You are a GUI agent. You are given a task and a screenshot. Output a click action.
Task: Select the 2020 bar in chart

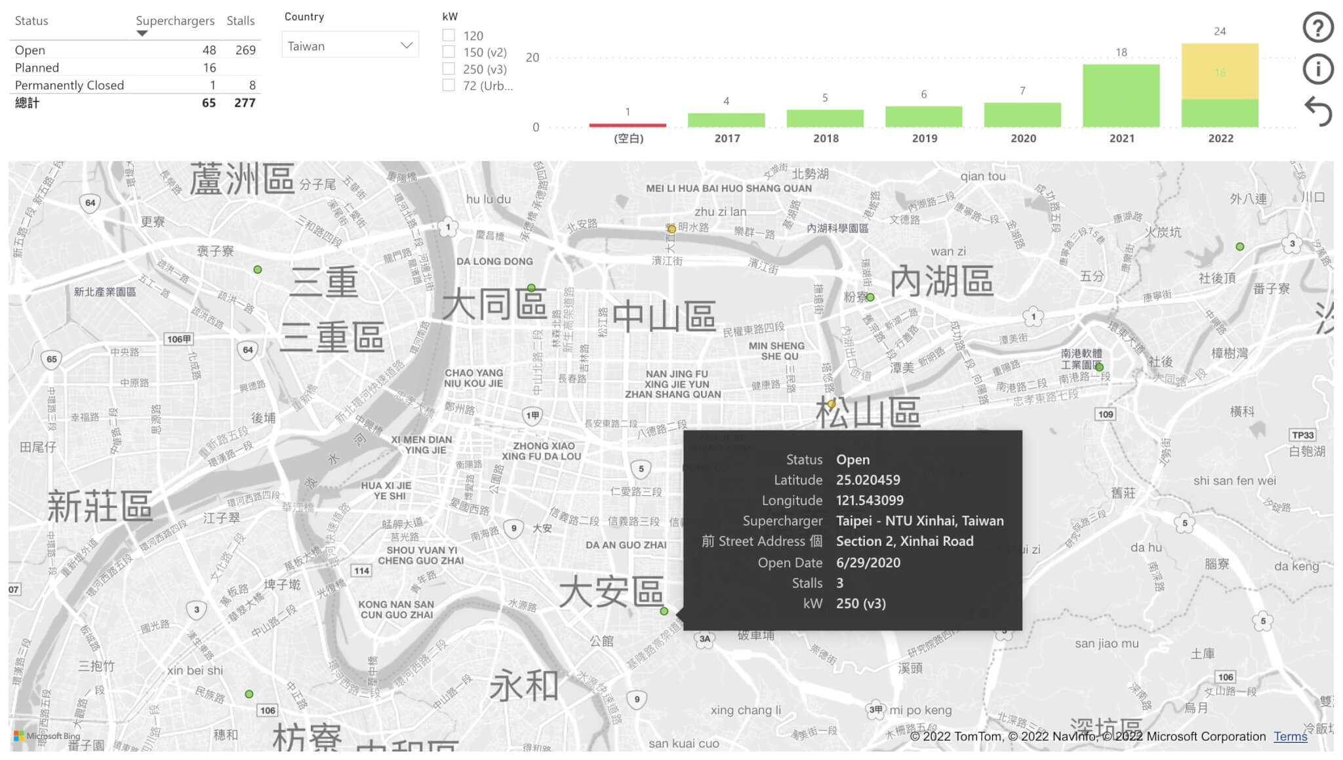coord(1022,115)
